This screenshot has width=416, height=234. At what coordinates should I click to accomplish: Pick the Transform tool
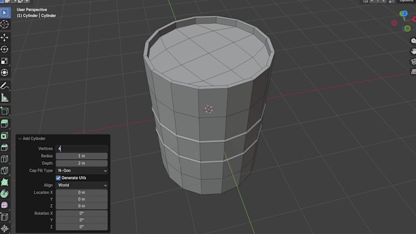4,72
